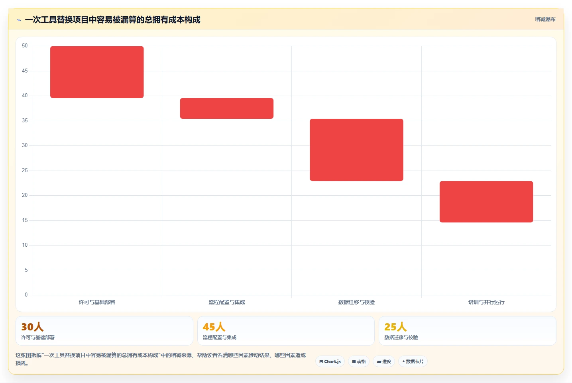Click the lightning icon beside the chart title
The image size is (572, 383).
19,20
